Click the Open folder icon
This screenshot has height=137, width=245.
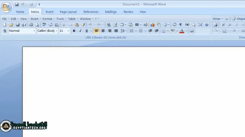pyautogui.click(x=11, y=25)
